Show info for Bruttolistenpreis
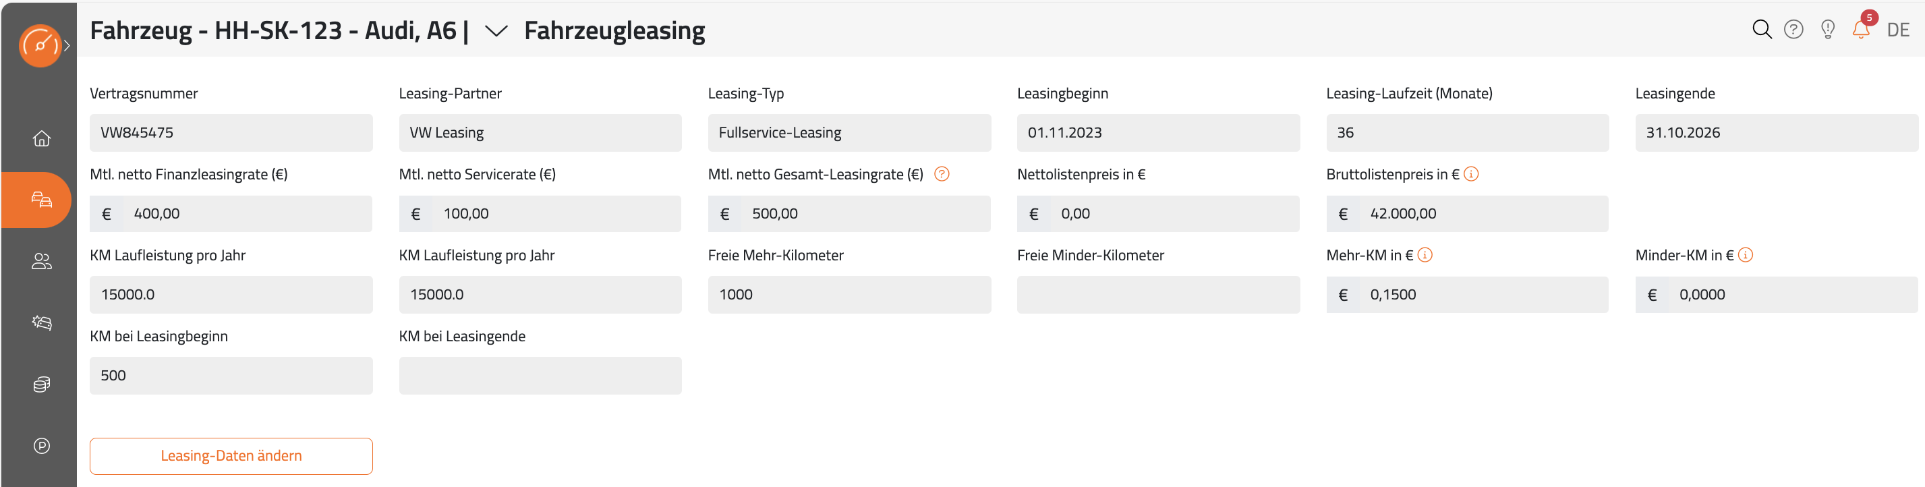Viewport: 1925px width, 487px height. click(x=1471, y=174)
